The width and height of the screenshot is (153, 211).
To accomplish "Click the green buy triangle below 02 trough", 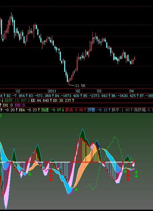I will [x=76, y=189].
